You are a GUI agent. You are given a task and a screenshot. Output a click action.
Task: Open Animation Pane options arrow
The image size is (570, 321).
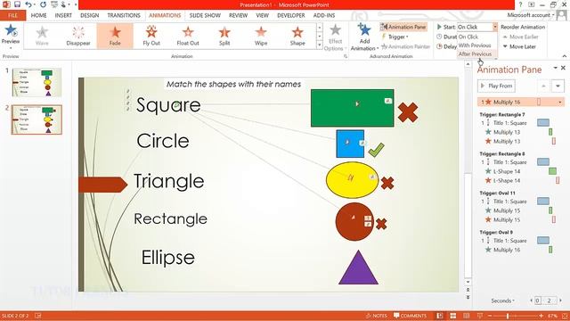pyautogui.click(x=555, y=68)
